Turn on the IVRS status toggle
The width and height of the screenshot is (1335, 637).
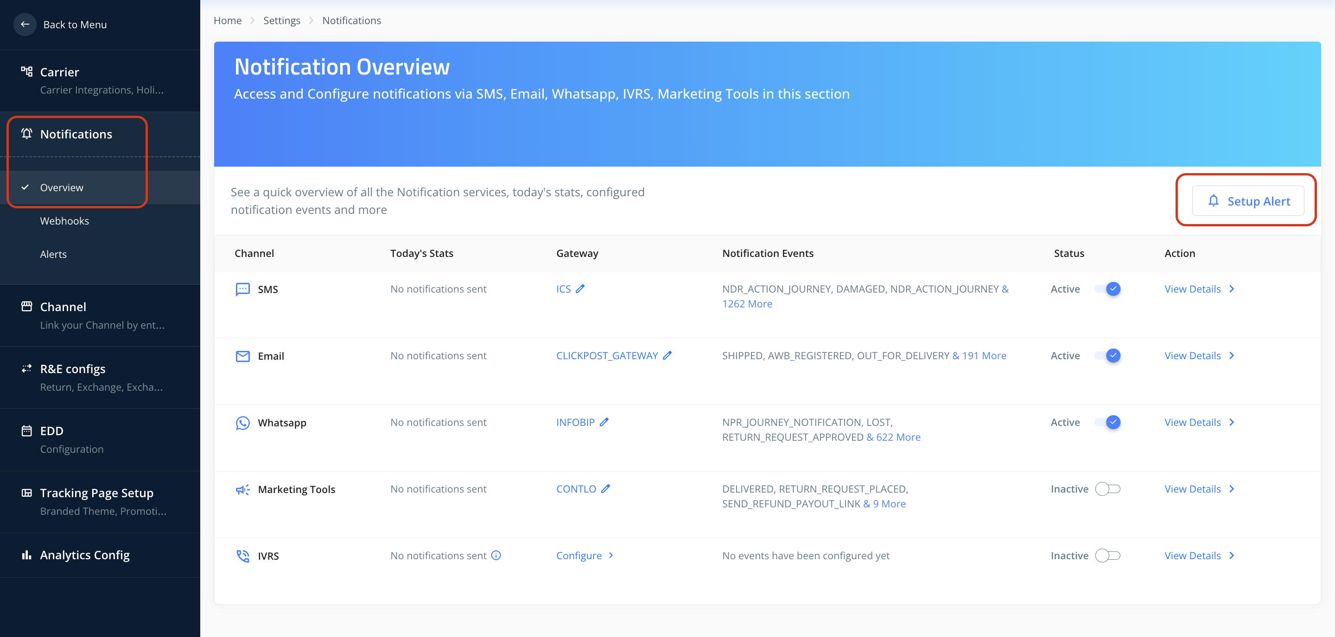tap(1107, 555)
